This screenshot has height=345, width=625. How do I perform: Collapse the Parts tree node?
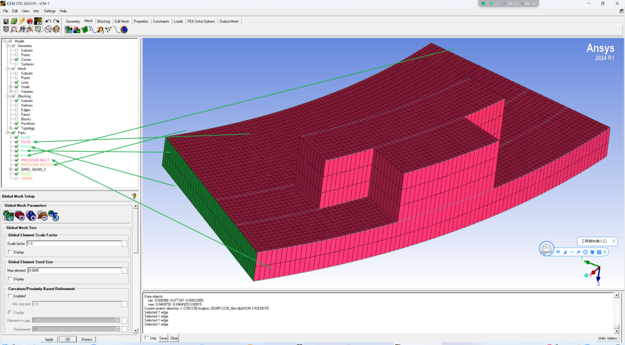click(x=8, y=133)
